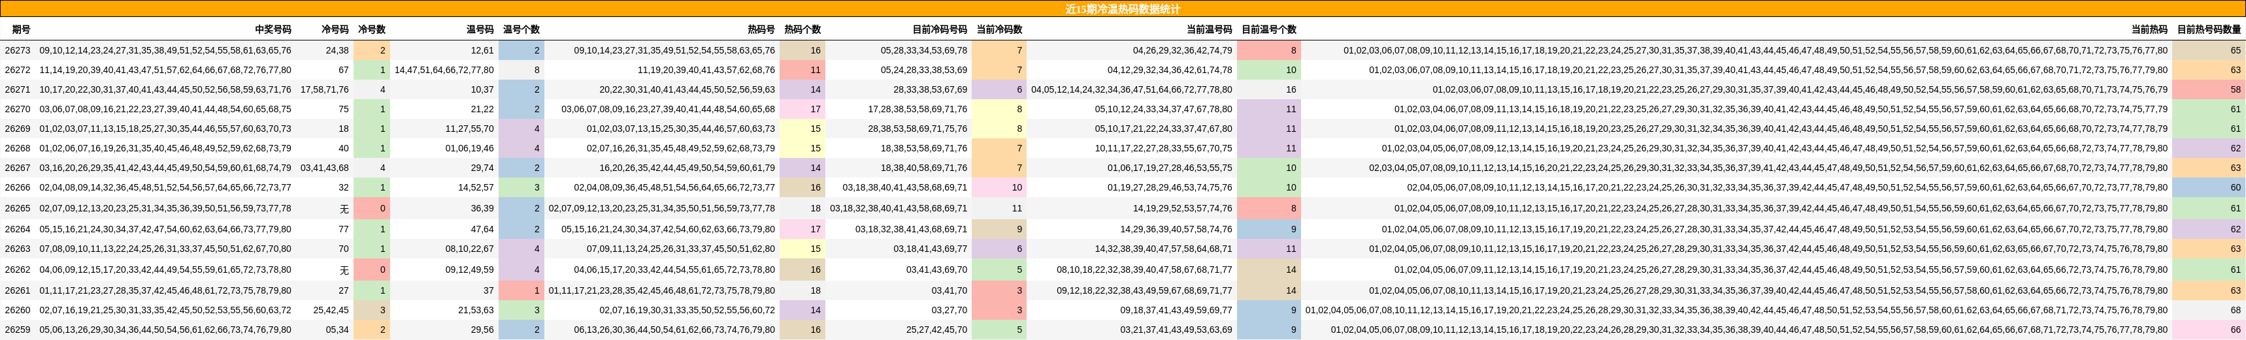2246x340 pixels.
Task: Click issue number 26266
Action: tap(18, 187)
